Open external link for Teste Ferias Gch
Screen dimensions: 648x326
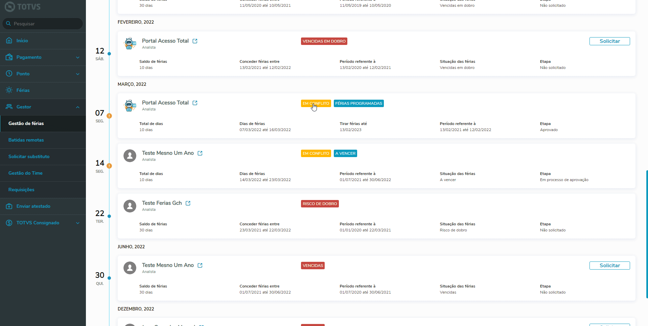coord(188,203)
